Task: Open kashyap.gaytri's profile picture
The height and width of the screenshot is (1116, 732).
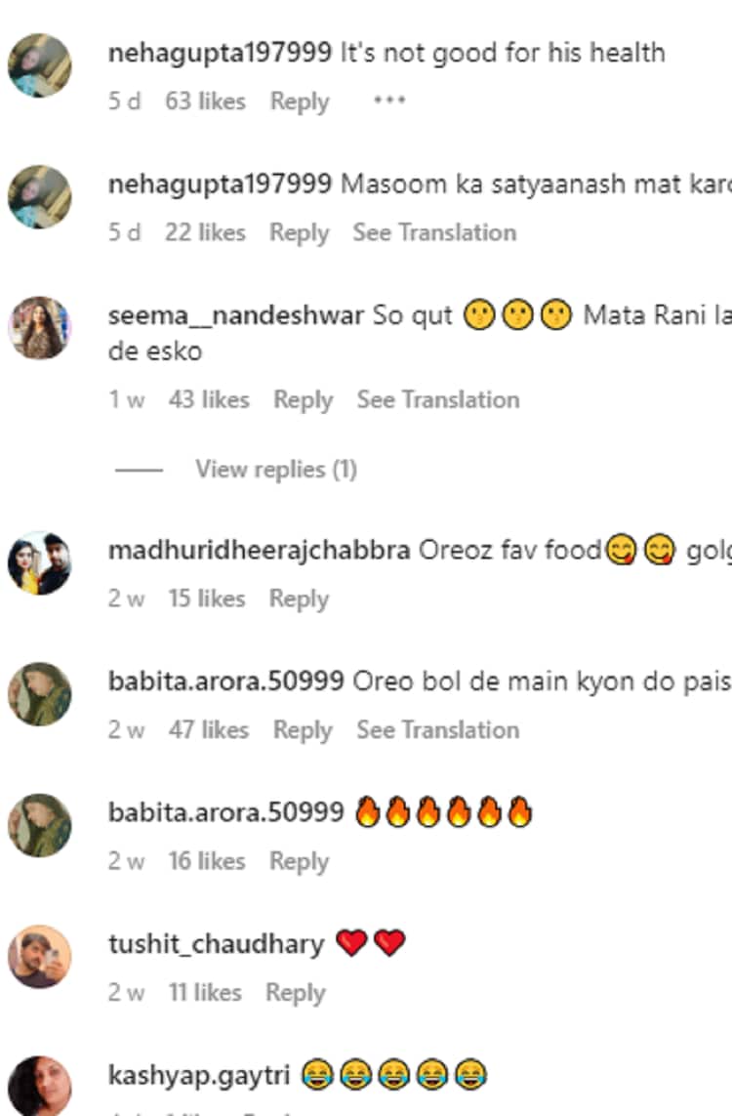Action: pyautogui.click(x=39, y=1085)
